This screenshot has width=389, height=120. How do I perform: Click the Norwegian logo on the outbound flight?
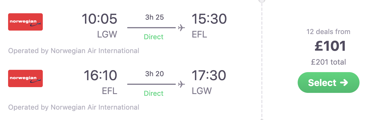[x=25, y=22]
